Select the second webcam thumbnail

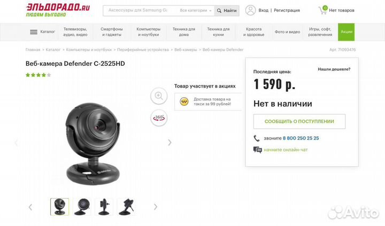coord(82,207)
